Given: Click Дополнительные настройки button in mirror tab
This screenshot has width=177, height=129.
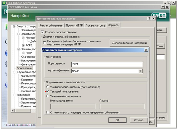Looking at the screenshot, I should coord(129,43).
